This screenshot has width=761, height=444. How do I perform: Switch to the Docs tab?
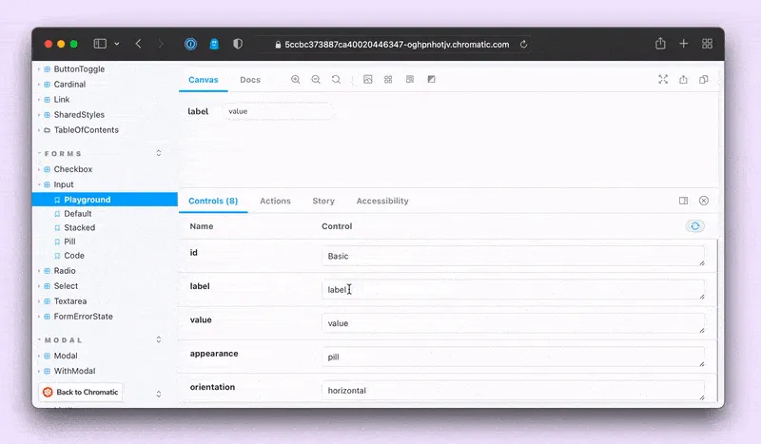click(250, 80)
